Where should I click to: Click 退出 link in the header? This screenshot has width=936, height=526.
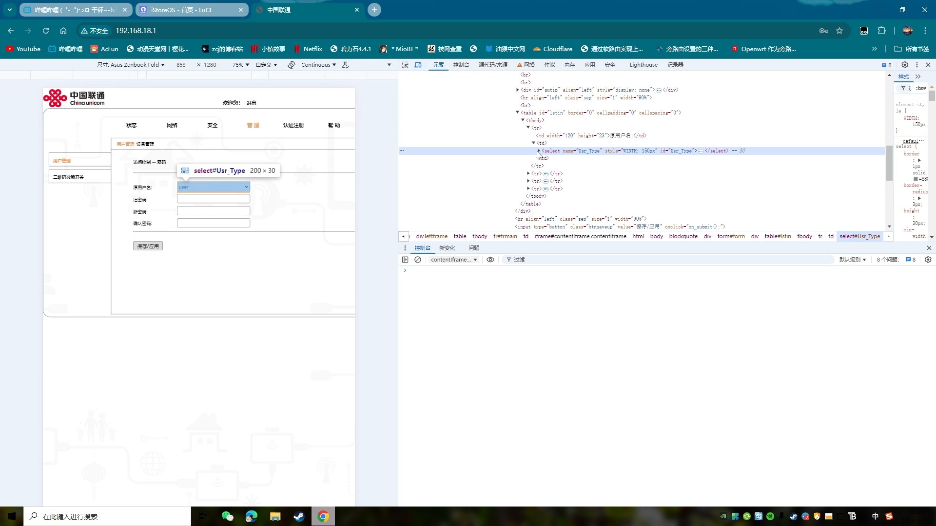click(x=252, y=102)
